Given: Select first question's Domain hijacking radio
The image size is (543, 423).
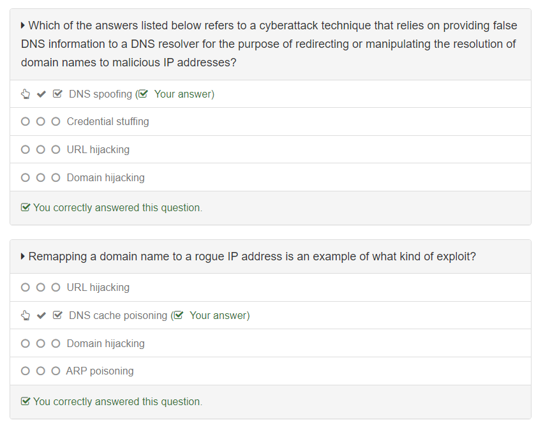Looking at the screenshot, I should 26,178.
